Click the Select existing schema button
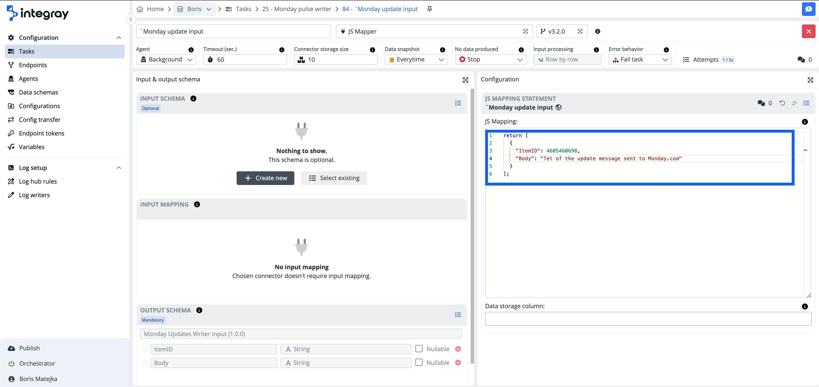The width and height of the screenshot is (819, 387). click(x=334, y=178)
